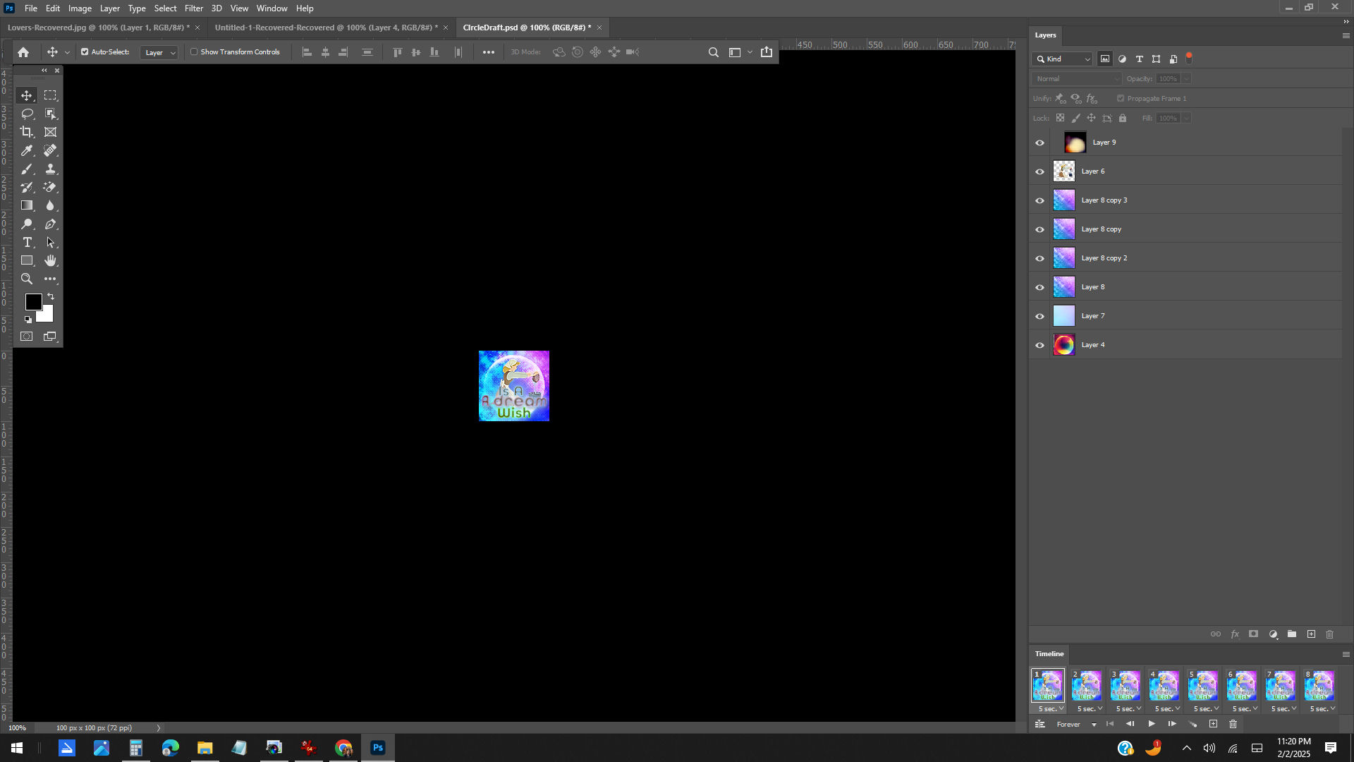Open the Auto-Select Layer dropdown
This screenshot has width=1354, height=762.
(159, 53)
